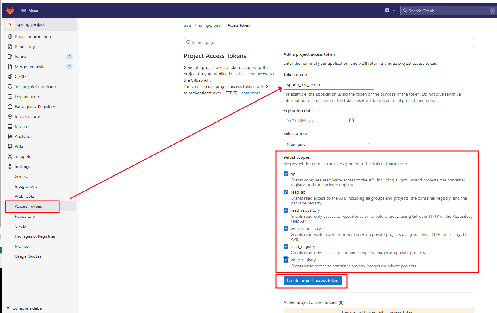Click the Select scopes heading

click(x=297, y=157)
